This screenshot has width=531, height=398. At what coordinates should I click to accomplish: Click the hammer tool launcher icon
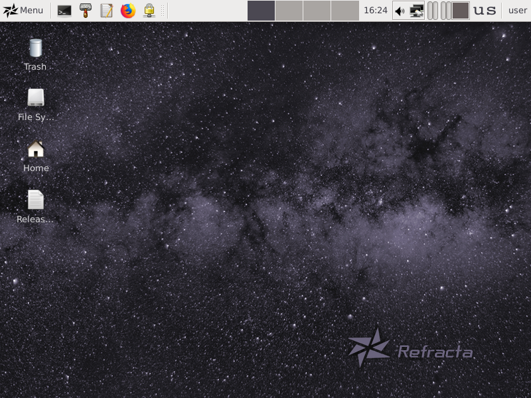tap(86, 11)
